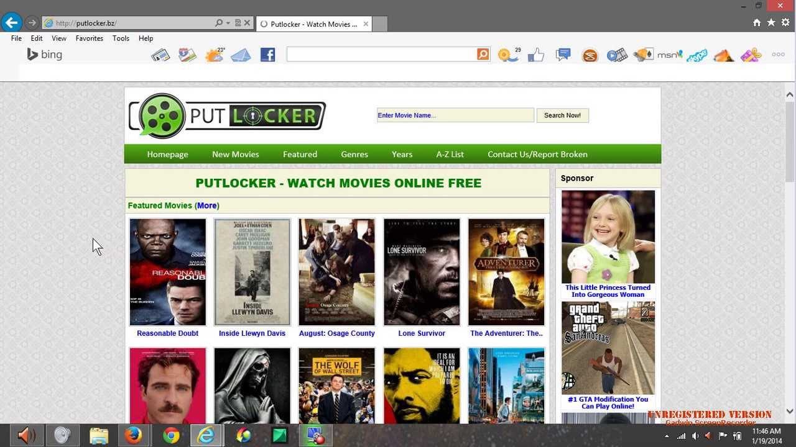The image size is (796, 447).
Task: Open the Bing Bar maps icon
Action: click(187, 55)
